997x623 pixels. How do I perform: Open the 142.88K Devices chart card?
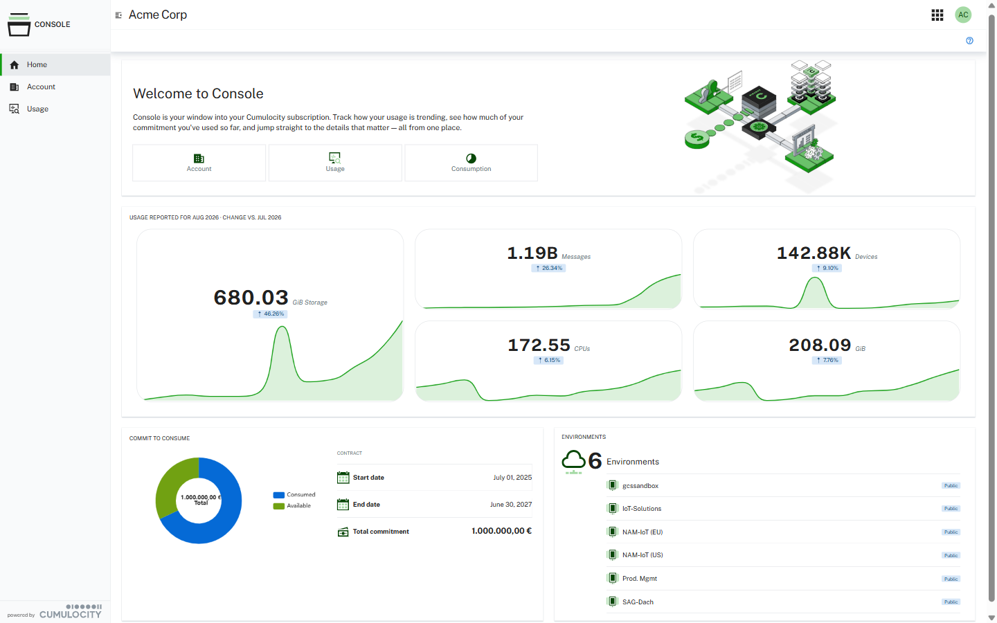coord(827,269)
